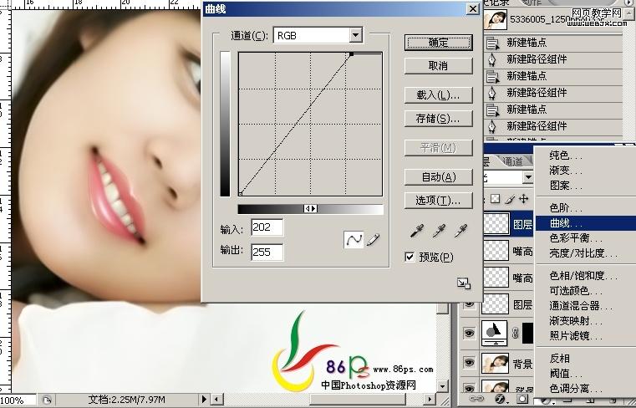636x408 pixels.
Task: Click the Curves dialog expand-size icon
Action: coord(464,283)
